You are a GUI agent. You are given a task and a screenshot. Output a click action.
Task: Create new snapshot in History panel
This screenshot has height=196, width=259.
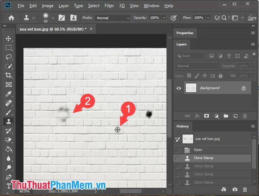pyautogui.click(x=235, y=189)
